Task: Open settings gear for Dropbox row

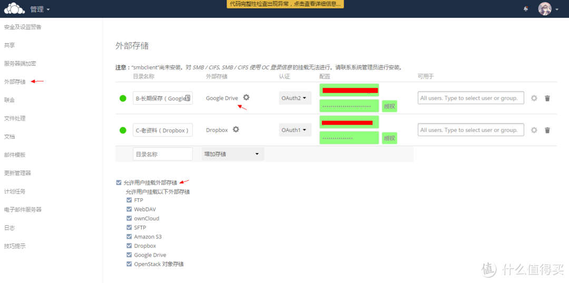Action: coord(534,130)
